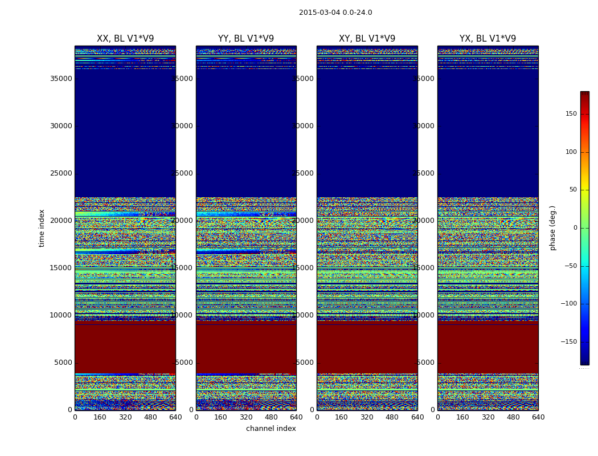Click the phase colorbar gradient strip
This screenshot has height=456, width=598.
(585, 228)
